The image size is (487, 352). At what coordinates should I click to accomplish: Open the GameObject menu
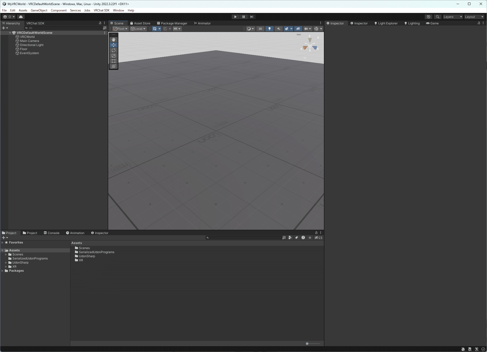pyautogui.click(x=39, y=10)
